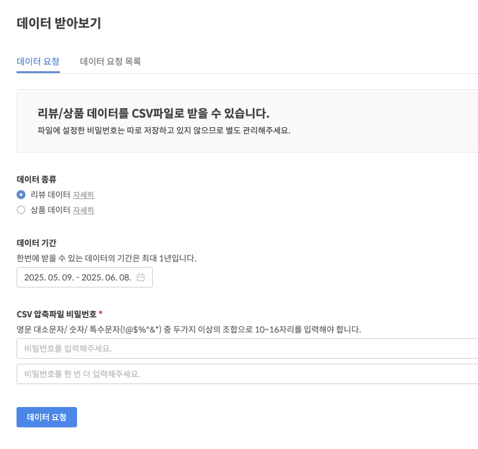Click the 리뷰 데이터 label text
The height and width of the screenshot is (449, 478).
coord(50,195)
